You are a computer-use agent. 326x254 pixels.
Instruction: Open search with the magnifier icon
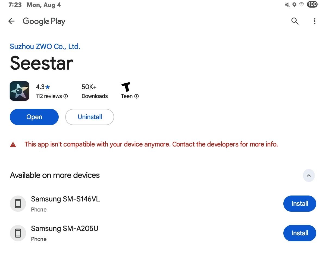pos(295,21)
